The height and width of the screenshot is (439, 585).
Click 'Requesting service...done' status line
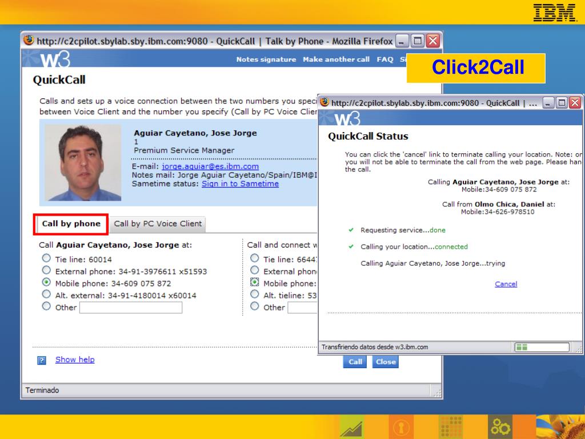tap(403, 230)
